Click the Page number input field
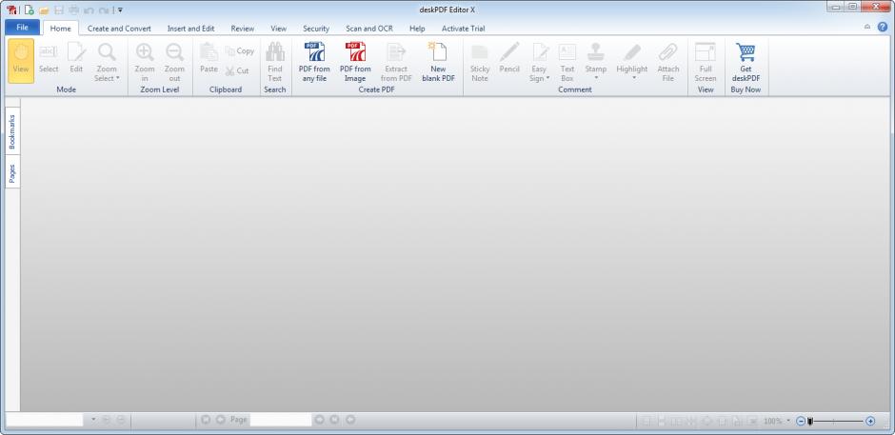 [x=281, y=420]
